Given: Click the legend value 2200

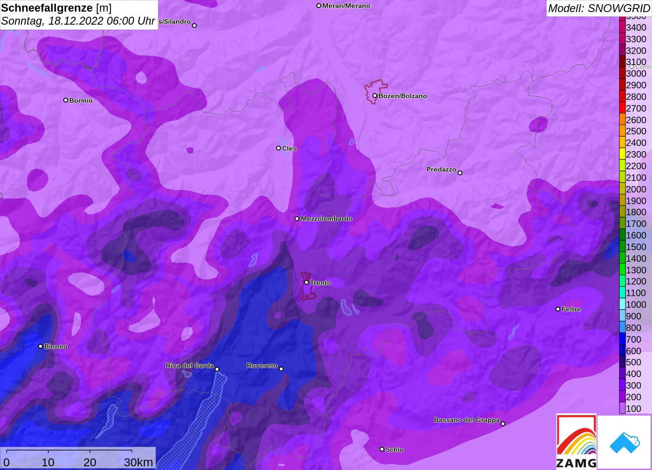Looking at the screenshot, I should pos(636,166).
